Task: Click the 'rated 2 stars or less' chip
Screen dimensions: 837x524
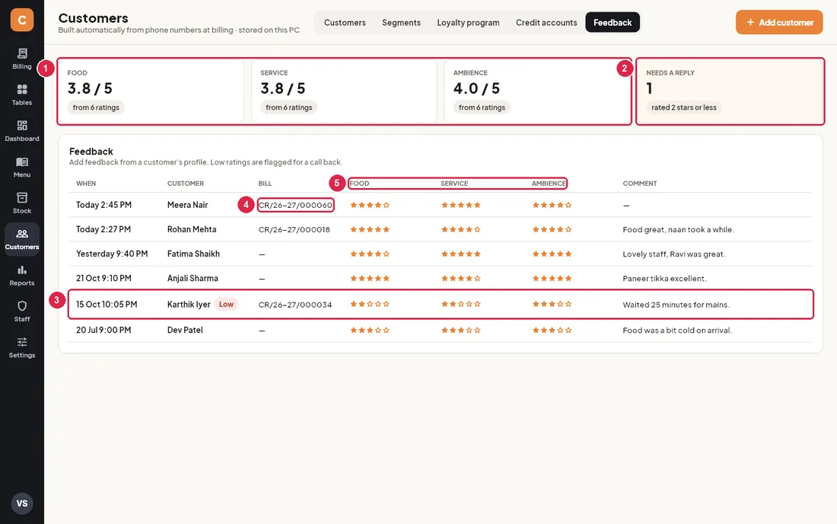Action: click(x=684, y=107)
